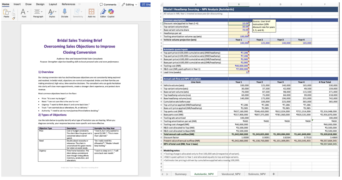Open the Add-ins gallery
Screen dimensions: 342x180
point(92,12)
